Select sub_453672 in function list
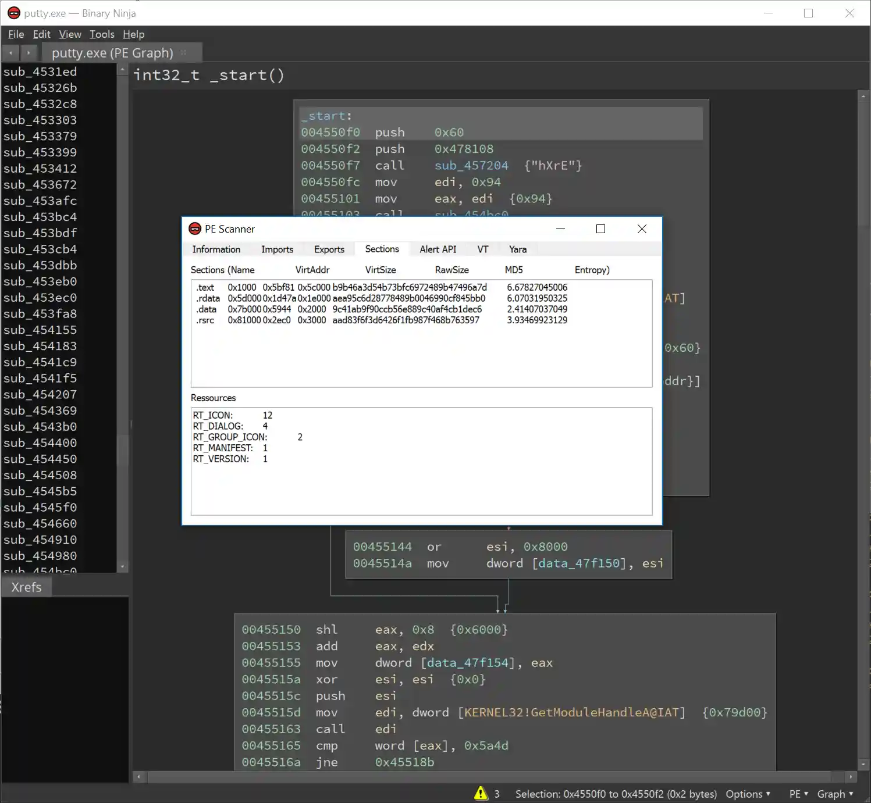 click(40, 184)
